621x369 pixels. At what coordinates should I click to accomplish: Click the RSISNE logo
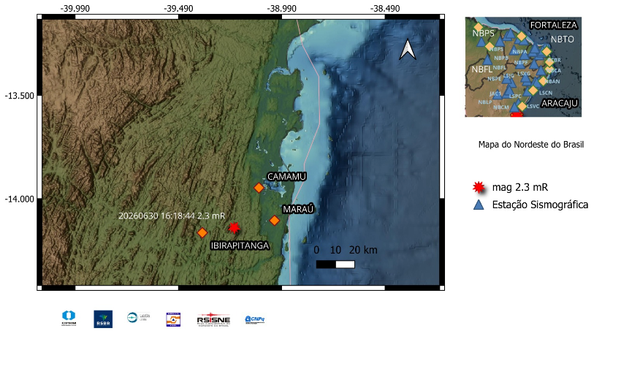pyautogui.click(x=213, y=319)
